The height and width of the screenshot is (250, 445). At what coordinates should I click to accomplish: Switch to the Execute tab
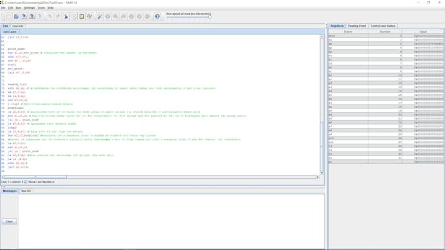tap(18, 26)
